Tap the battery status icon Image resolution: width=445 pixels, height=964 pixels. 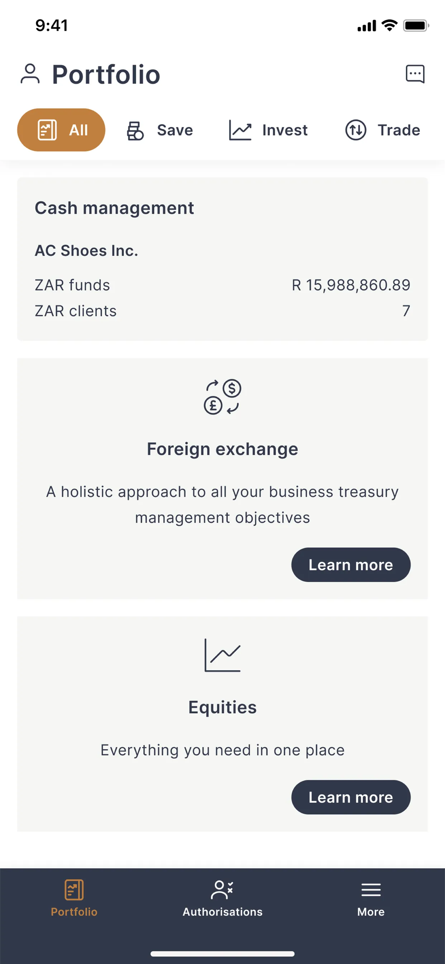pyautogui.click(x=416, y=25)
